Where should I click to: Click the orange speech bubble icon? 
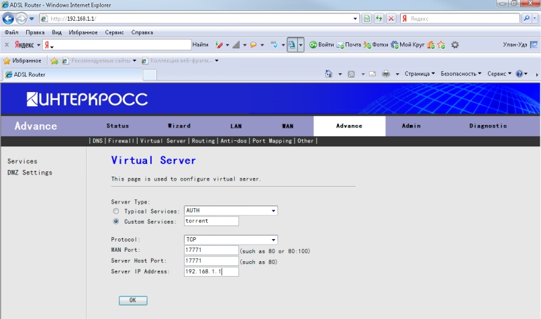pos(253,45)
